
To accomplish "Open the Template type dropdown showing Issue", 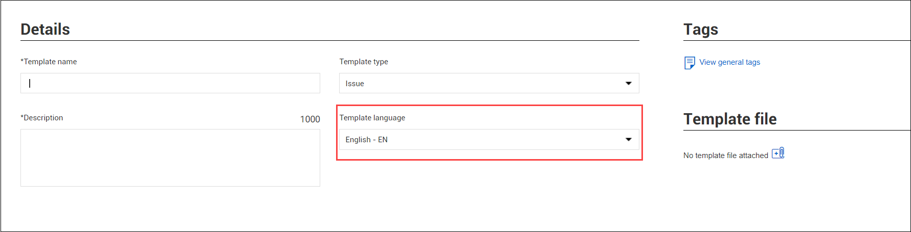I will [489, 83].
